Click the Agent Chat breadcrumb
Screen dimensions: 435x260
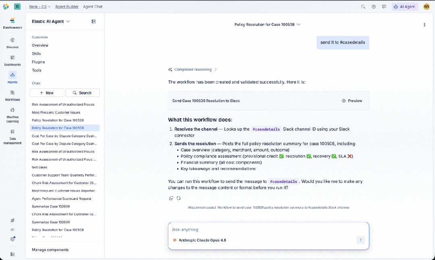[93, 7]
